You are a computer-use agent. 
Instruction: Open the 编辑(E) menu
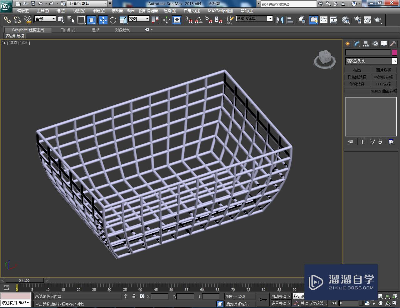[x=23, y=11]
